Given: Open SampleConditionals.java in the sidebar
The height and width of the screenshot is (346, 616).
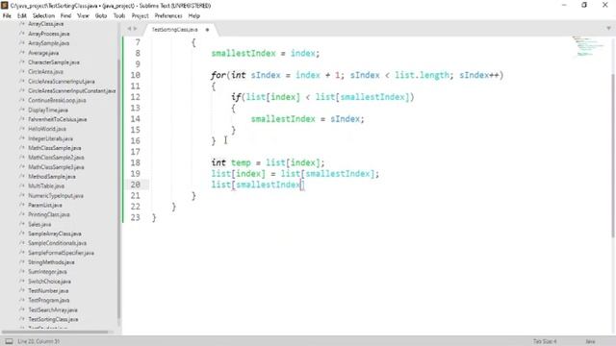Looking at the screenshot, I should pos(58,243).
